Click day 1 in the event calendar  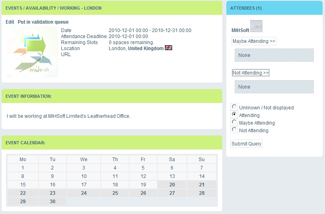[x=23, y=168]
